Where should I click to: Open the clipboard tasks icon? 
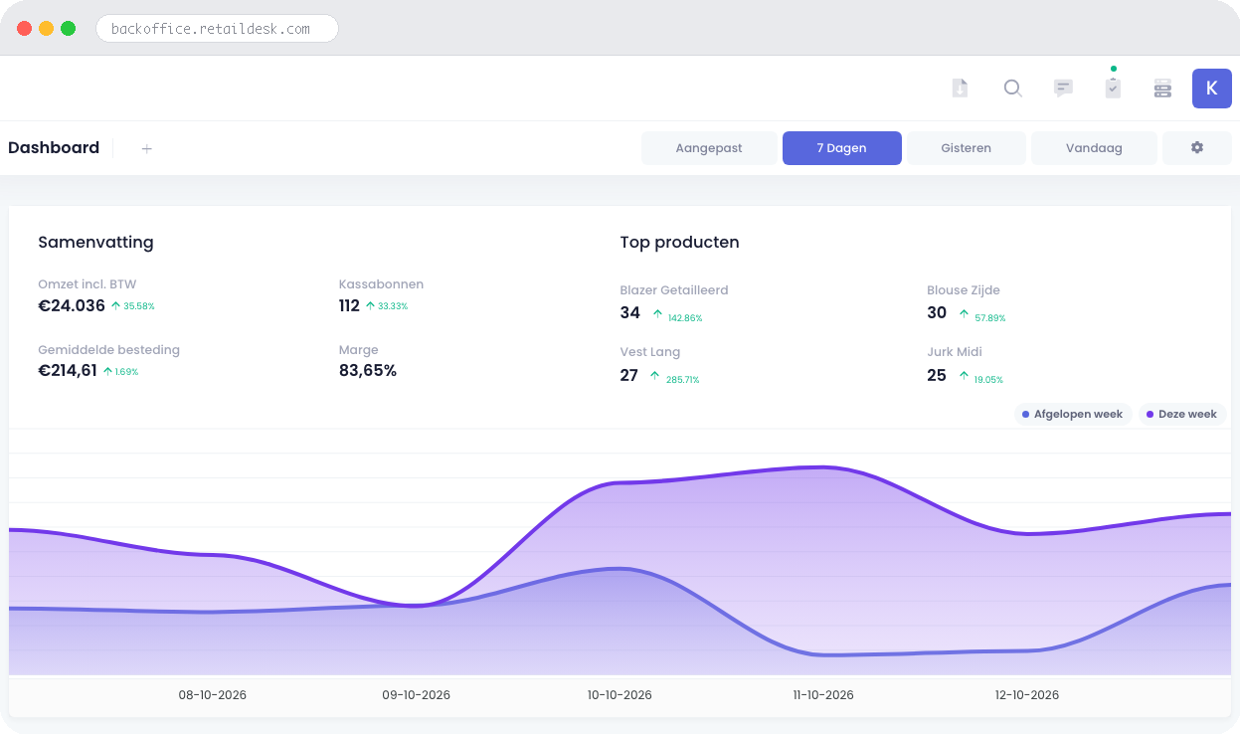click(x=1113, y=88)
